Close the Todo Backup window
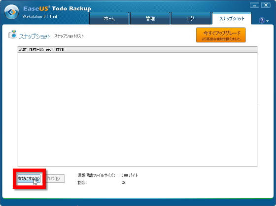The image size is (276, 206). (x=266, y=5)
